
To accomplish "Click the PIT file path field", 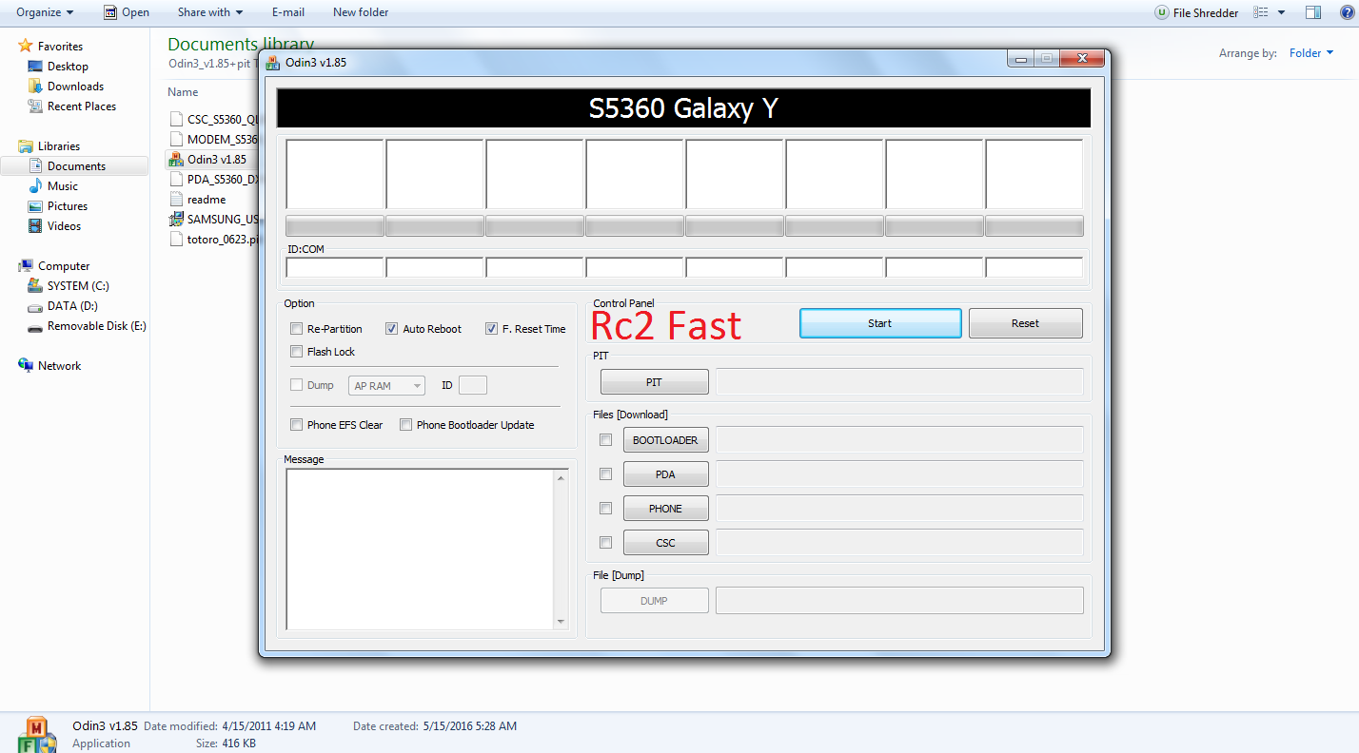I will (x=899, y=382).
